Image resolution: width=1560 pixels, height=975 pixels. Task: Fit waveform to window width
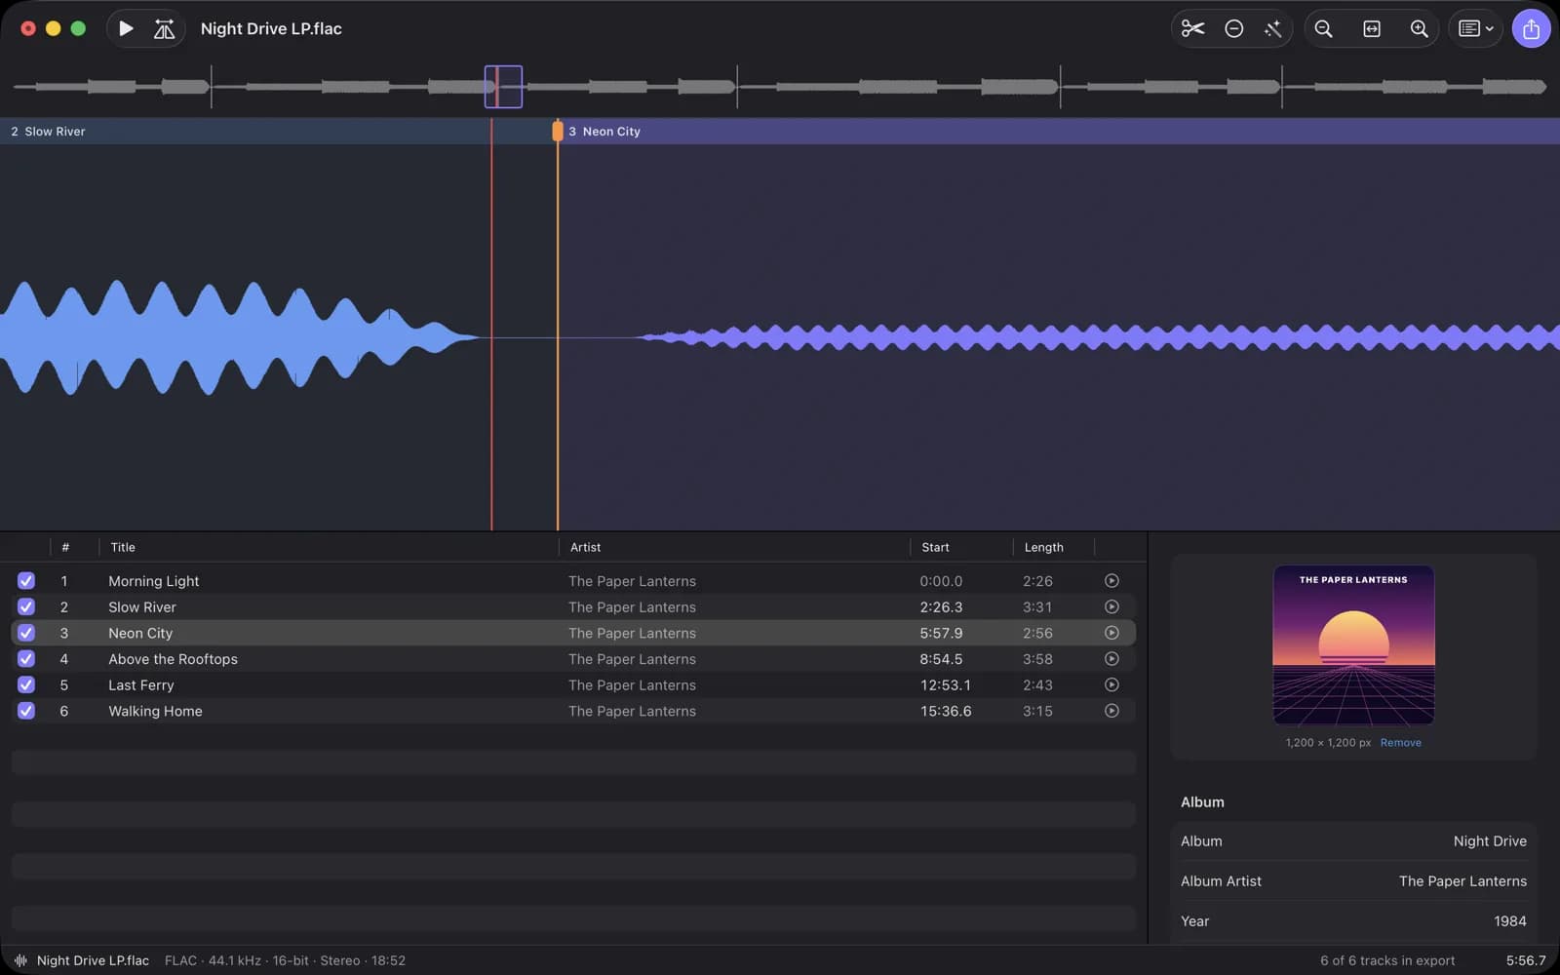coord(1372,28)
